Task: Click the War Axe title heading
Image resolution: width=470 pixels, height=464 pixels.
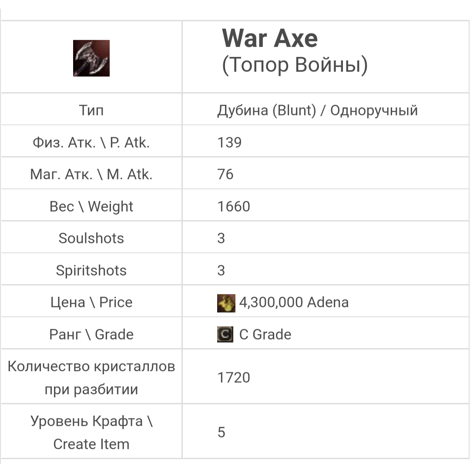Action: coord(270,38)
